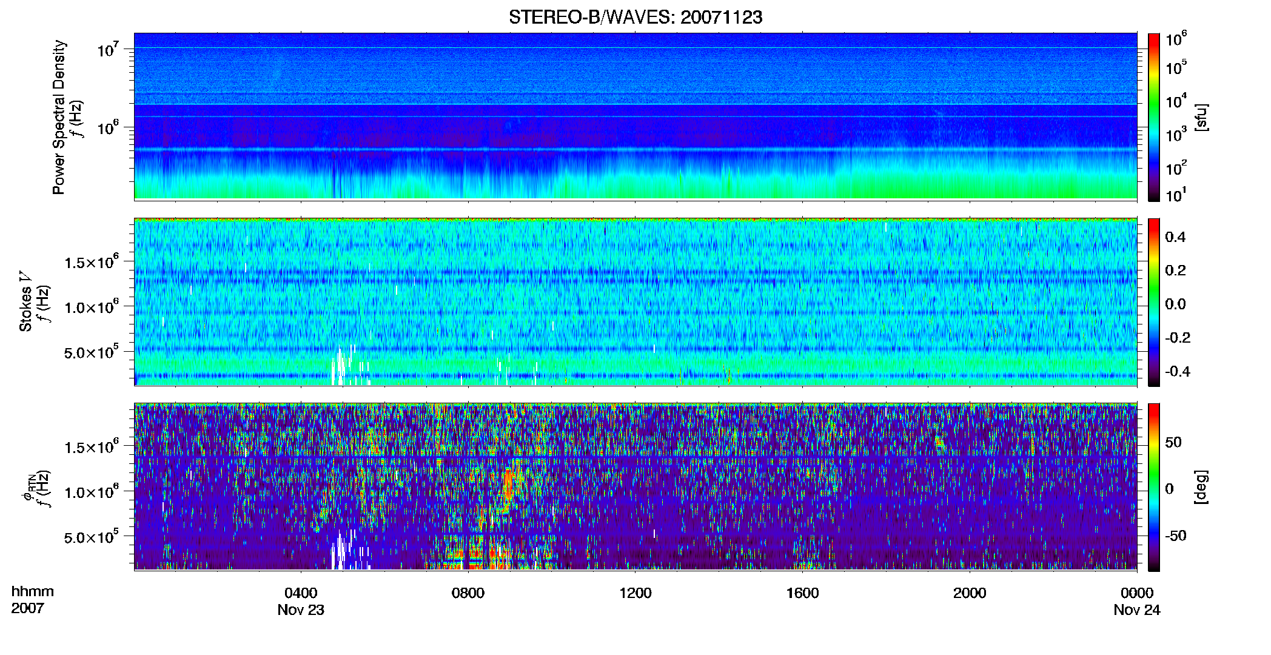Click the power spectral density colorbar
The image size is (1271, 655).
(x=1154, y=117)
